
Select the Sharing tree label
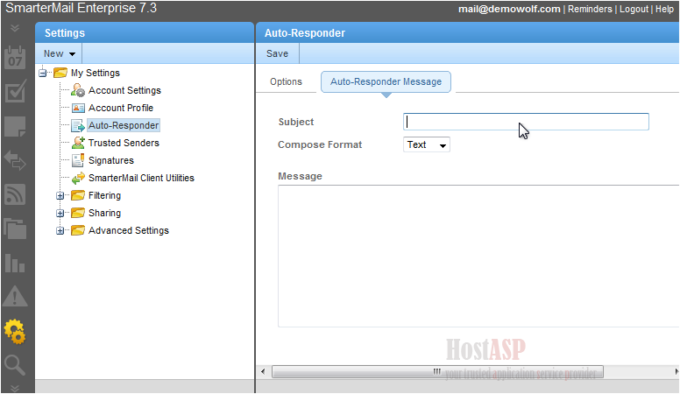click(105, 214)
